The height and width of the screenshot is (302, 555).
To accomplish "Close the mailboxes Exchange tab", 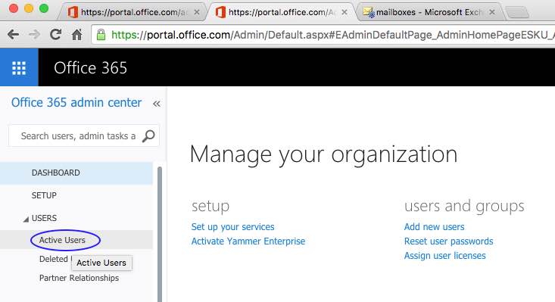I will coord(492,12).
